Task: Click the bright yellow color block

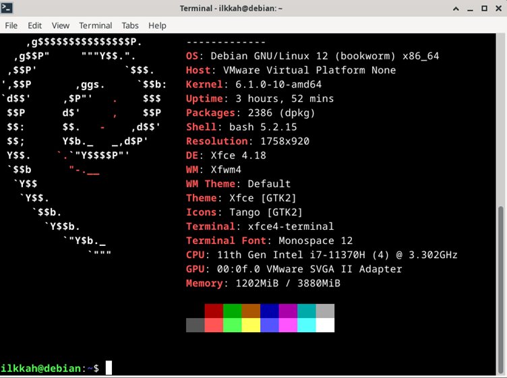Action: coord(251,325)
